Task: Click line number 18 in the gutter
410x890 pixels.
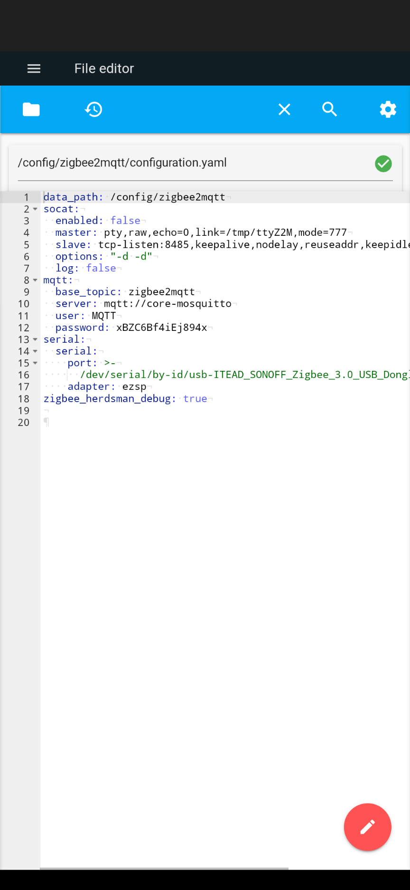Action: [x=24, y=399]
